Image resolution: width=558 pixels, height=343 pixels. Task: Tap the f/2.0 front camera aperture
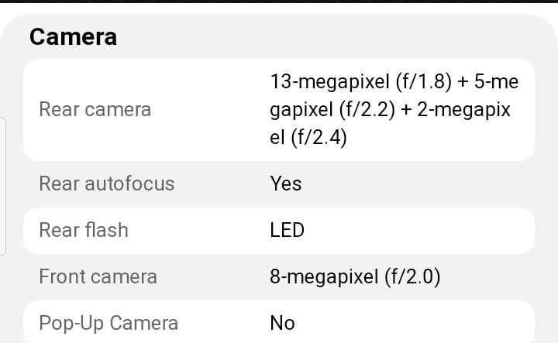412,276
